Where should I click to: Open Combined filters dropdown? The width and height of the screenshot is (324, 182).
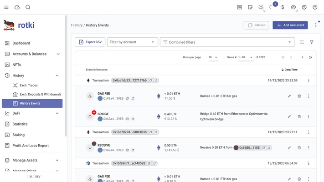pyautogui.click(x=227, y=42)
